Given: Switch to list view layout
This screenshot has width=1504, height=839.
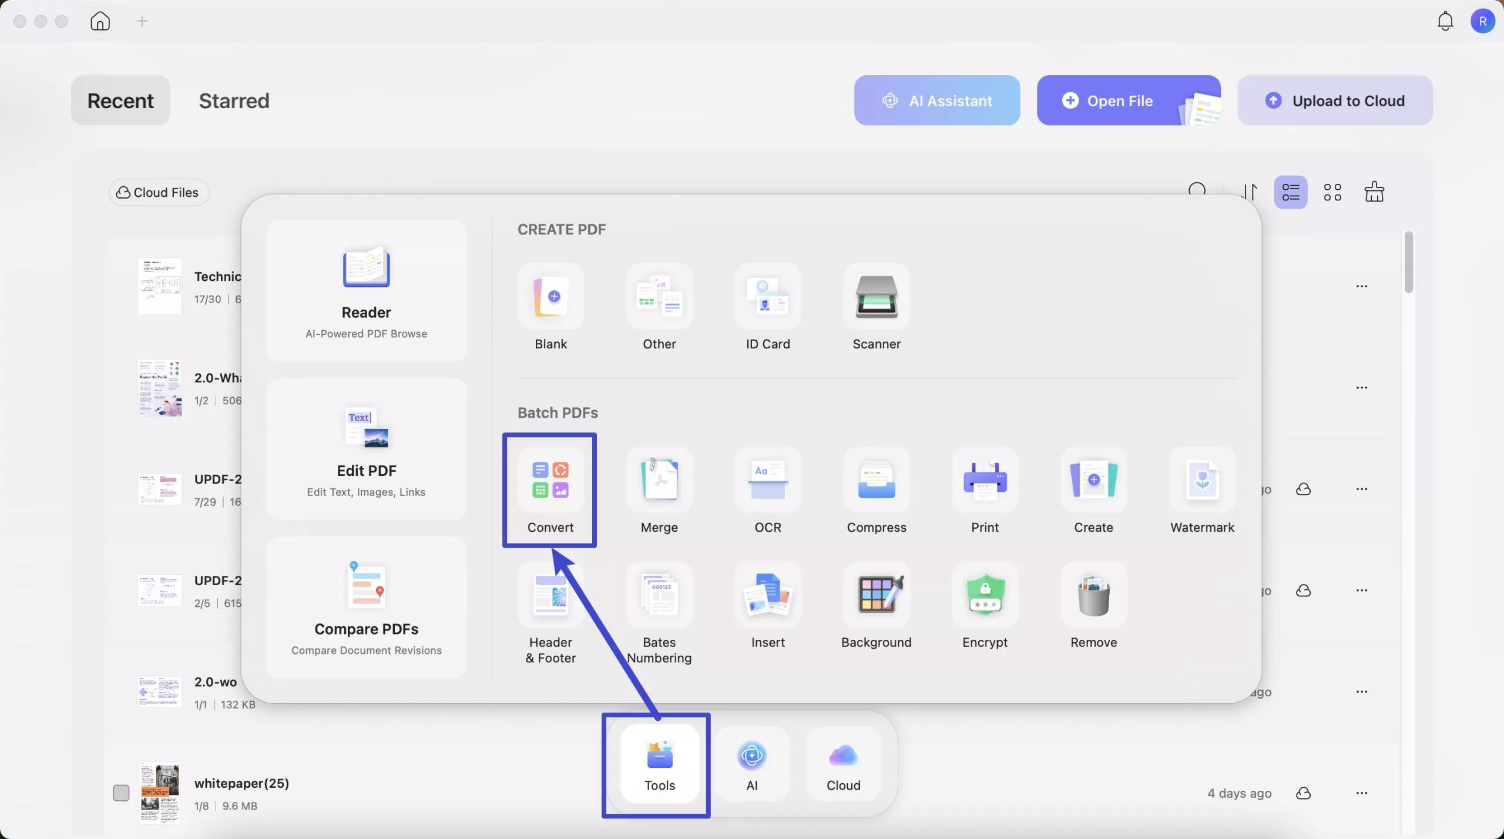Looking at the screenshot, I should [x=1290, y=192].
